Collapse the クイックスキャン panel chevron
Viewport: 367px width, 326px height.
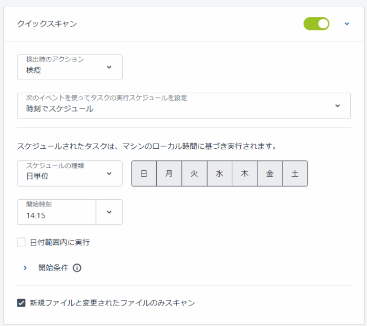347,24
